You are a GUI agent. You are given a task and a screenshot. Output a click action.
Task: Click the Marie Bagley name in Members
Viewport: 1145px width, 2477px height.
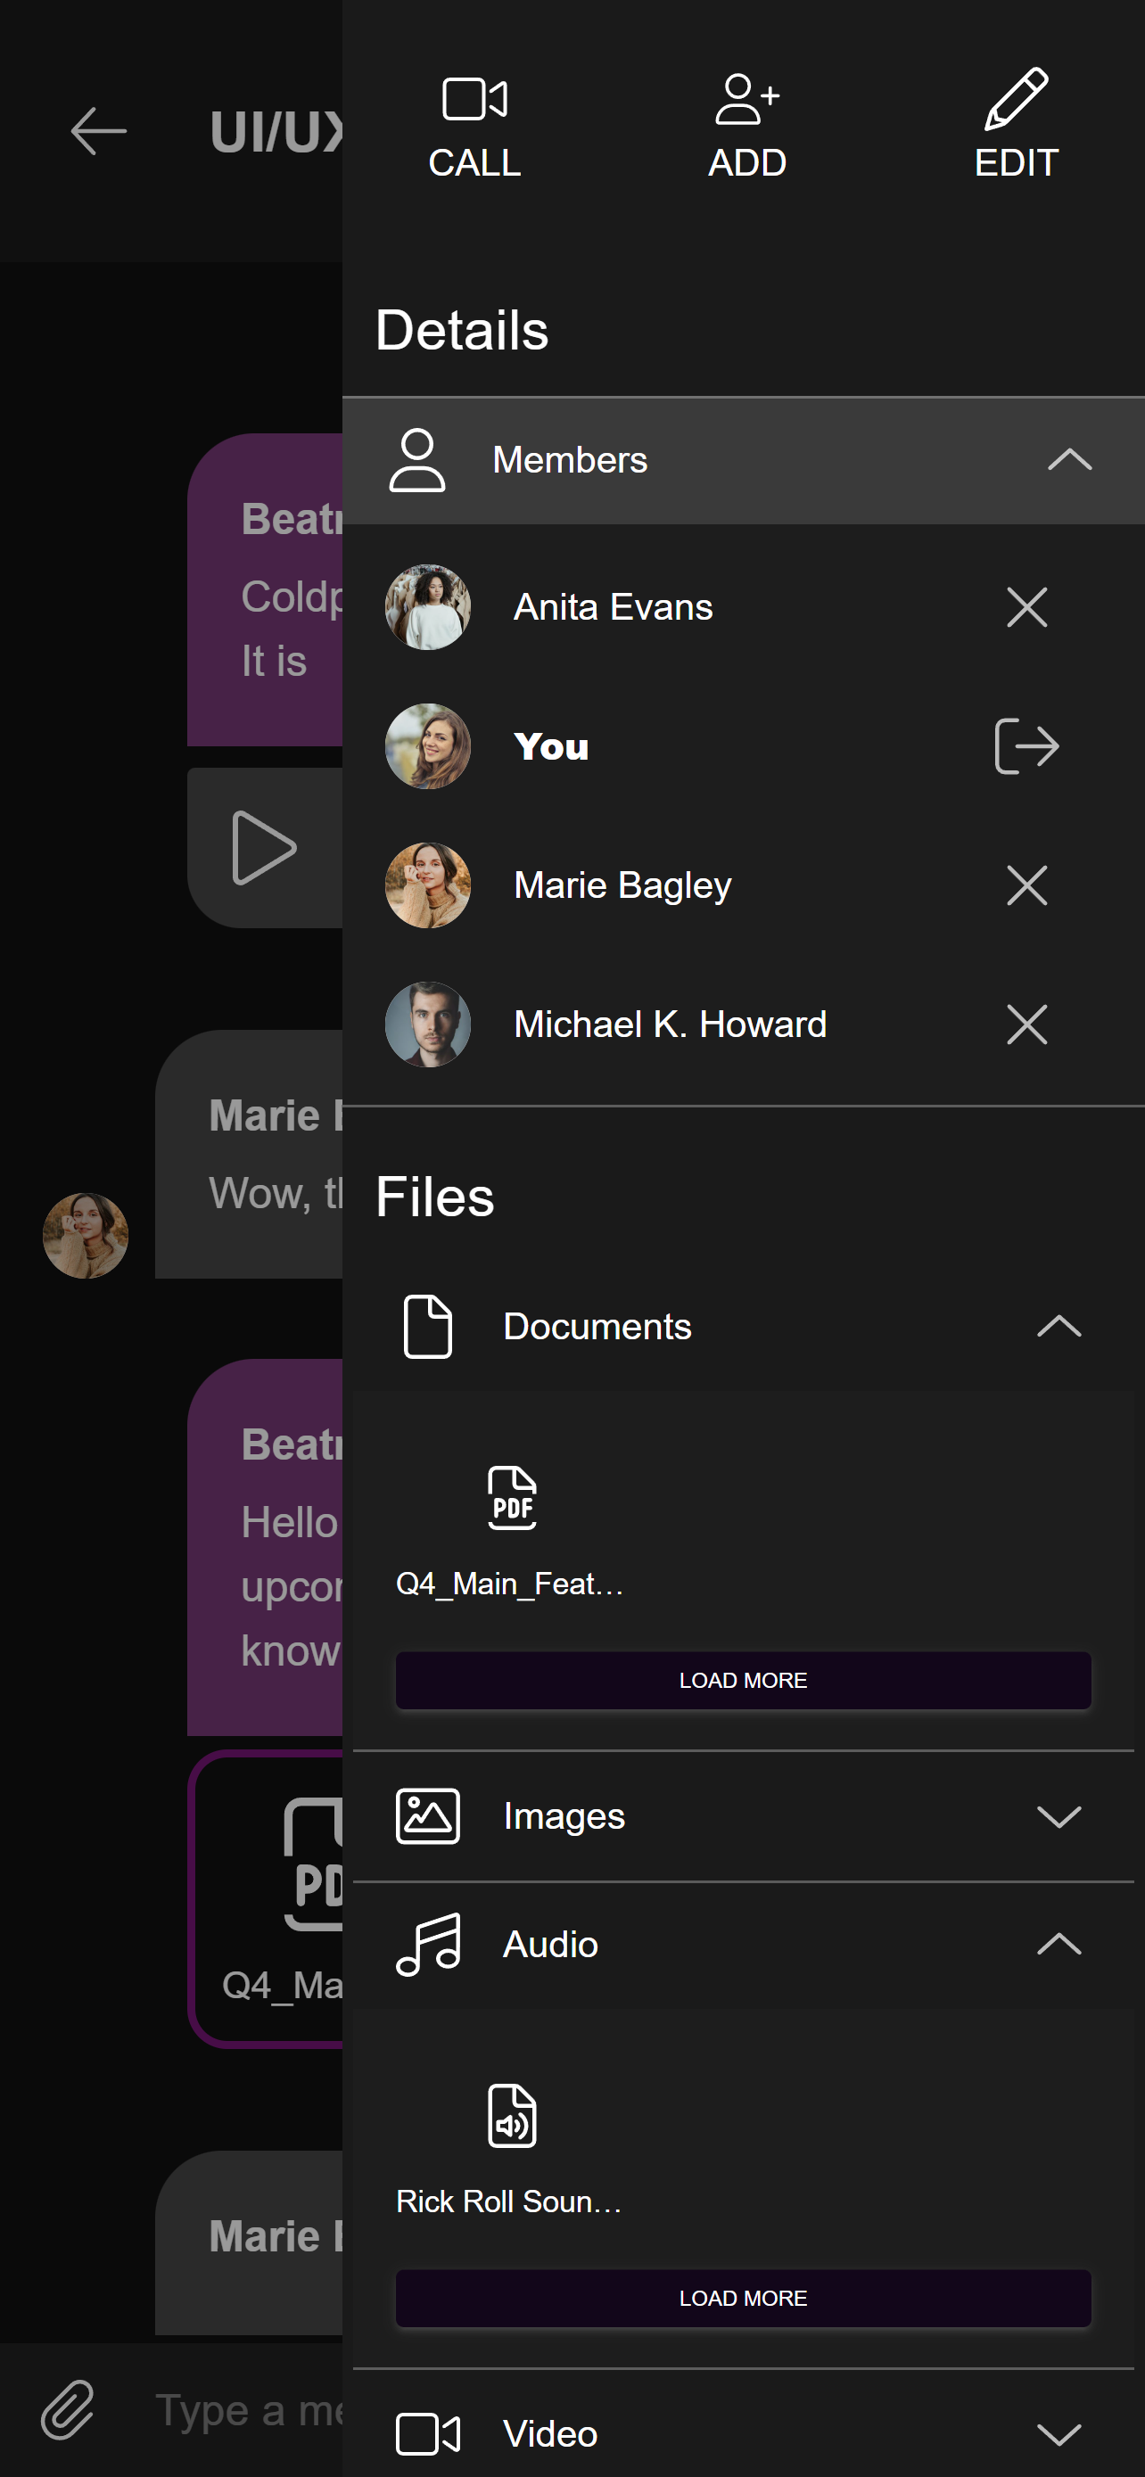pyautogui.click(x=623, y=885)
